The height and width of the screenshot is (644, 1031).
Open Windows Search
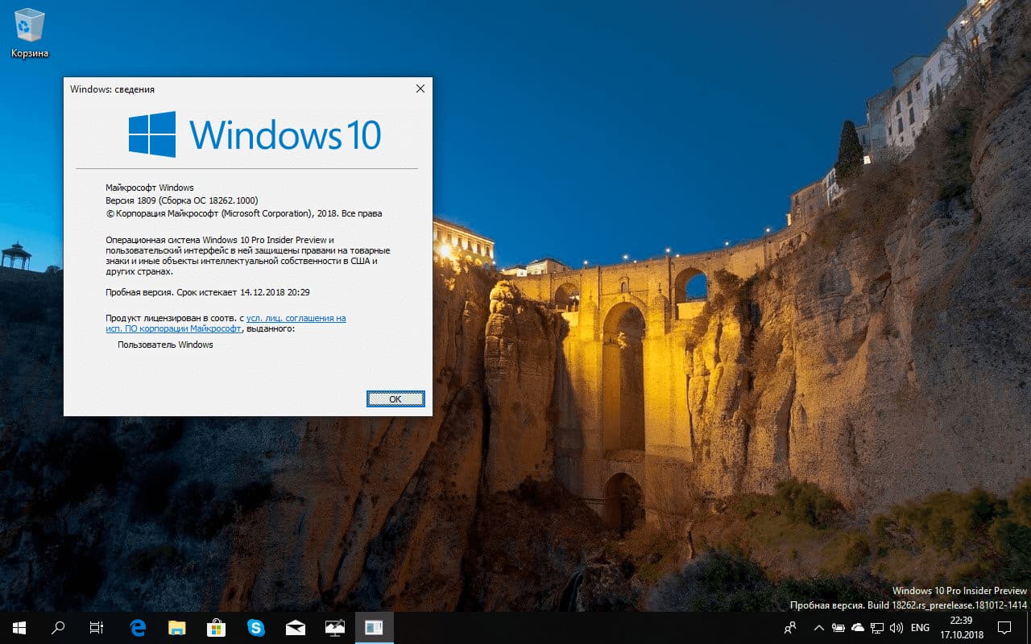click(57, 628)
